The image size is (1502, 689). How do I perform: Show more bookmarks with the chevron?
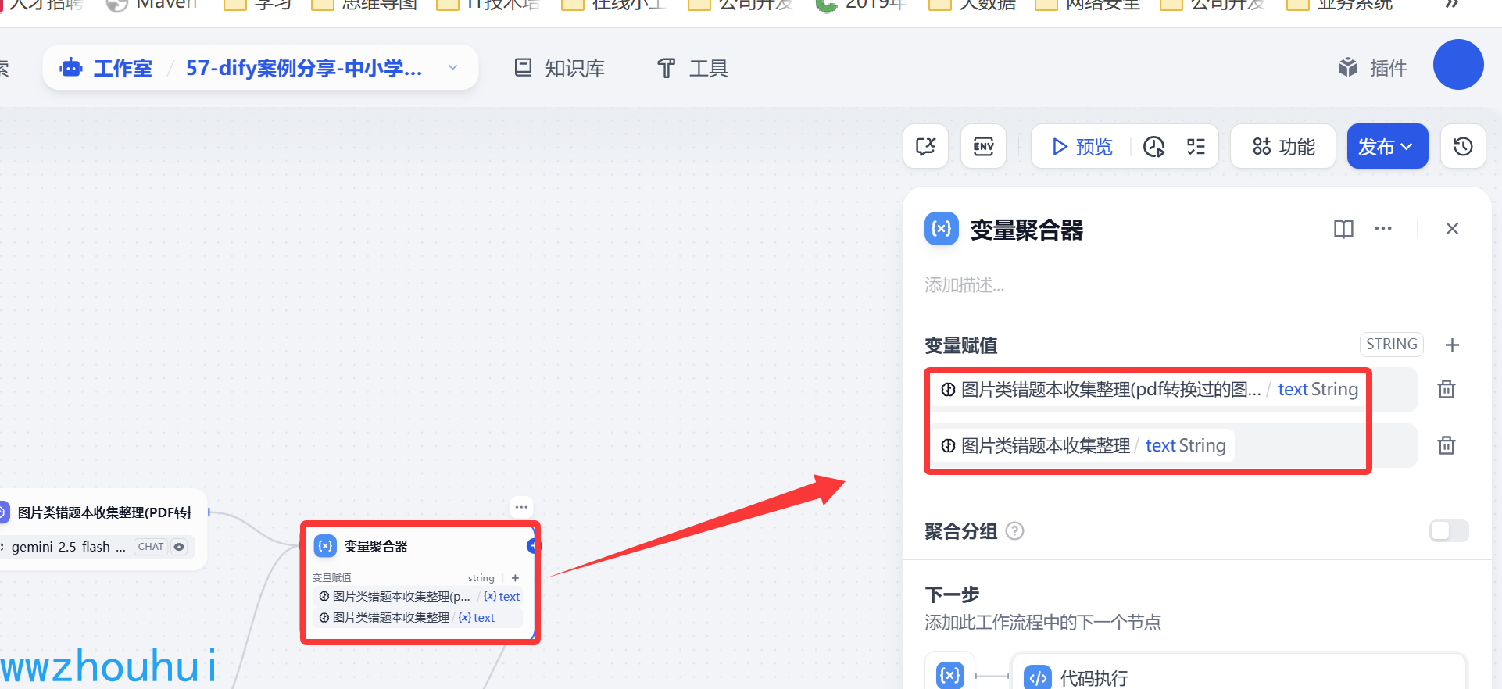pos(1451,5)
